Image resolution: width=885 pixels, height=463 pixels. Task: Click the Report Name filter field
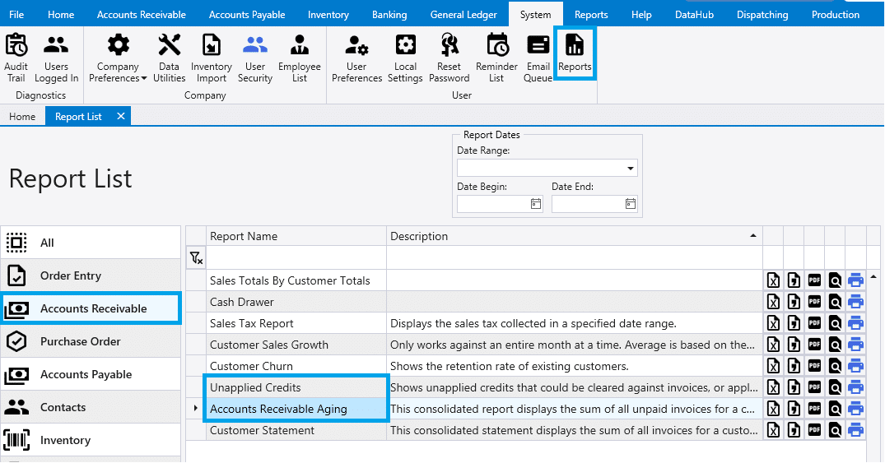coord(296,257)
